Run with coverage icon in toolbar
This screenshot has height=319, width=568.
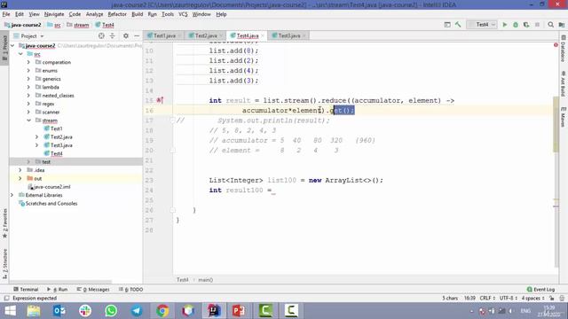tap(526, 25)
